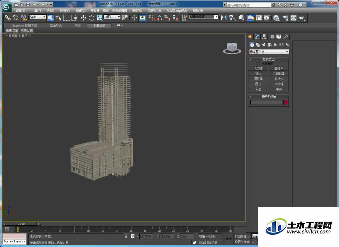Toggle the 2.5D Snaps button
Viewport: 339px width, 247px height.
[x=152, y=18]
